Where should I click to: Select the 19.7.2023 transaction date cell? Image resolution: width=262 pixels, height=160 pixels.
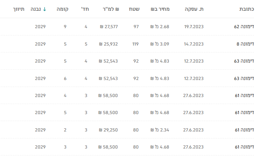pos(194,26)
